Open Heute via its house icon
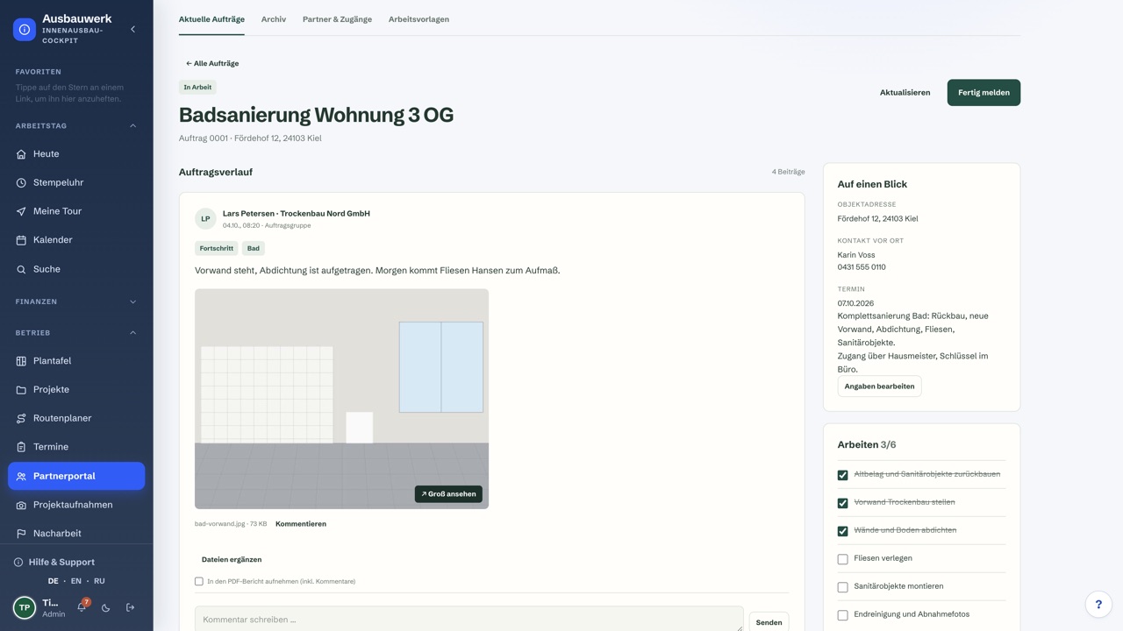Viewport: 1123px width, 631px height. point(21,154)
